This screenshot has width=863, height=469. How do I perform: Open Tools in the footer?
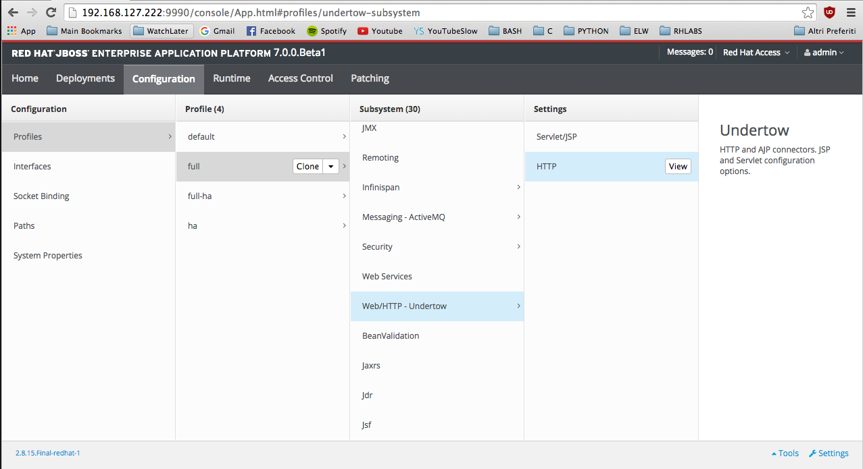(785, 453)
